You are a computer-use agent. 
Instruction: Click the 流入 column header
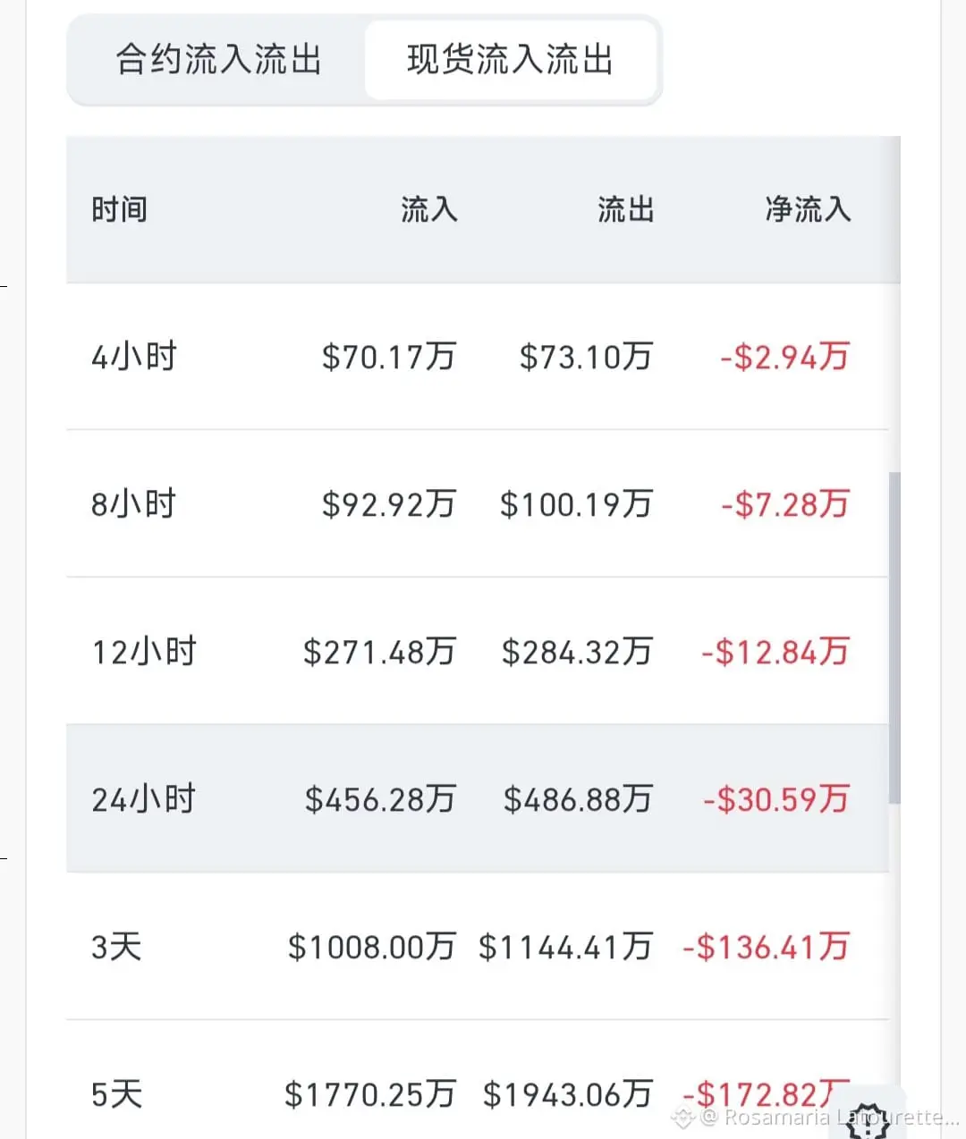[428, 210]
